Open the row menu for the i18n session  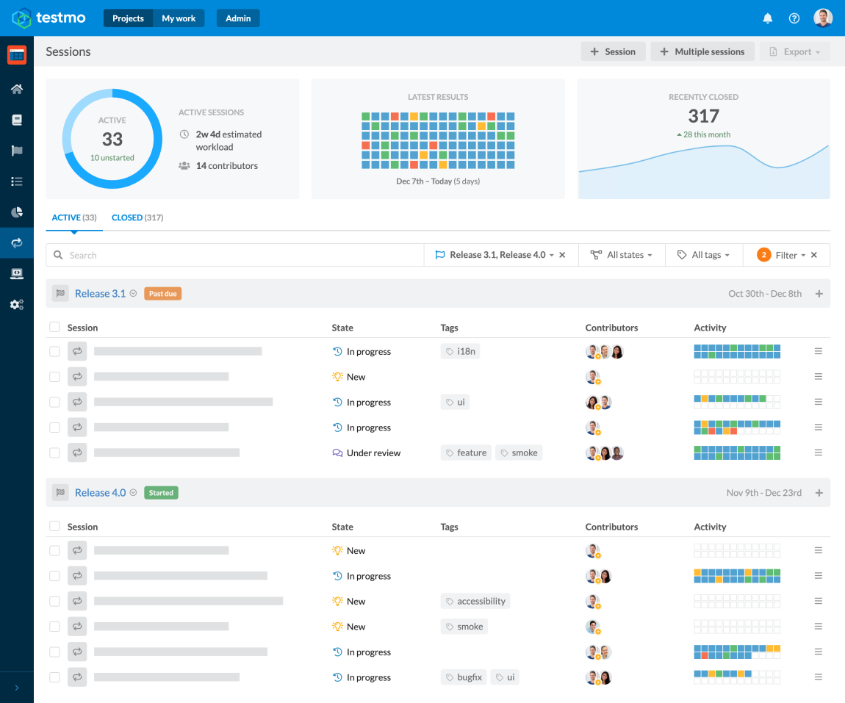point(818,351)
